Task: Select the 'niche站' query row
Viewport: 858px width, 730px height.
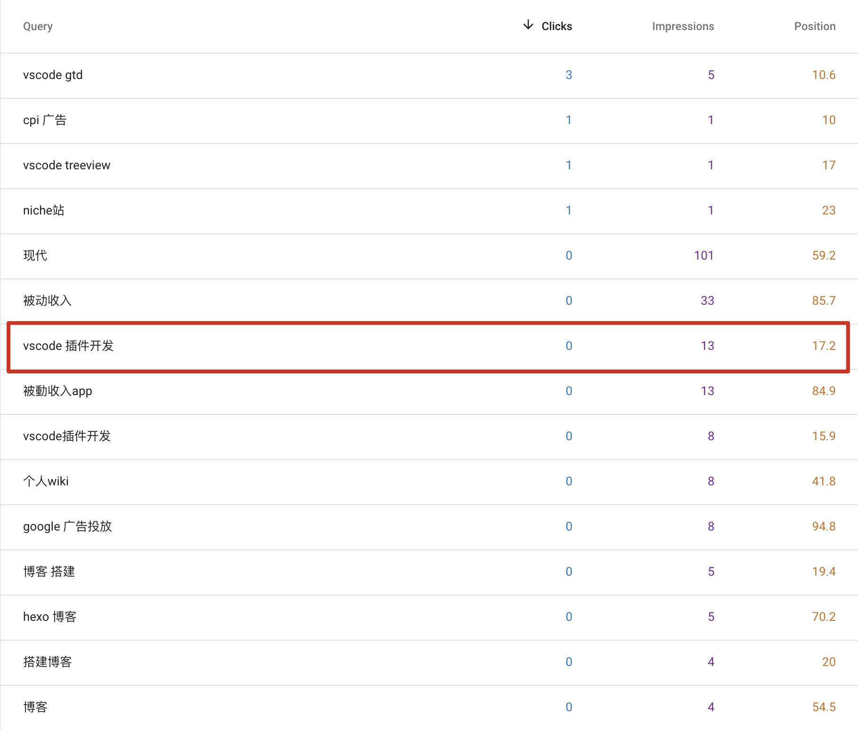Action: (44, 211)
